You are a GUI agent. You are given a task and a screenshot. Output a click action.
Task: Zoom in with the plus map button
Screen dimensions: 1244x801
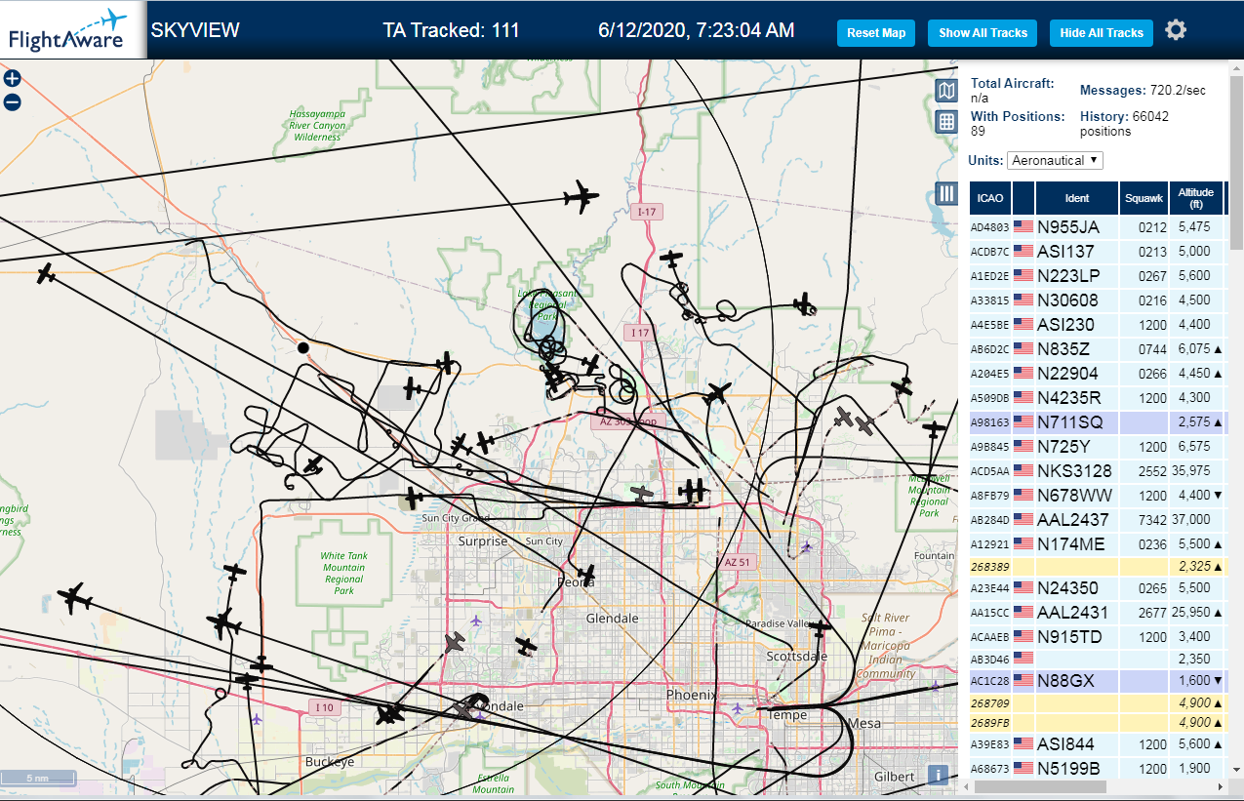[x=12, y=79]
